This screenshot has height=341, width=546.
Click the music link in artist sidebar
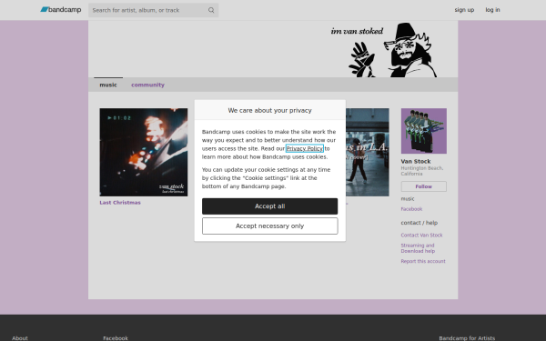coord(408,198)
